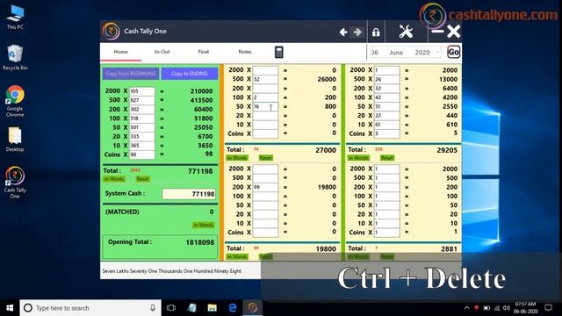Screen dimensions: 562x316
Task: Click the 20 count field showing 335
Action: (x=142, y=137)
